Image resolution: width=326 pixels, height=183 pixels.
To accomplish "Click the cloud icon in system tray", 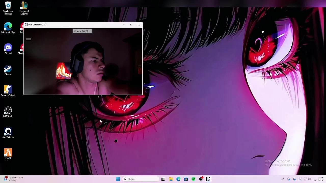I will pyautogui.click(x=294, y=179).
